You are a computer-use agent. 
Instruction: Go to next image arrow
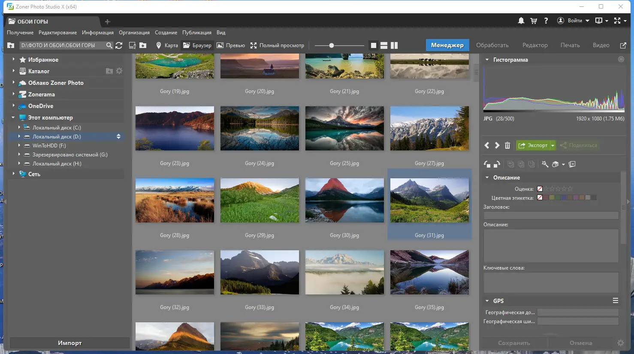tap(497, 145)
